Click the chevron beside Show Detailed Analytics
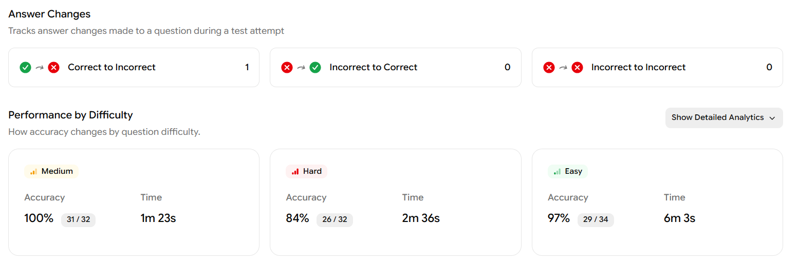The height and width of the screenshot is (263, 798). [772, 118]
